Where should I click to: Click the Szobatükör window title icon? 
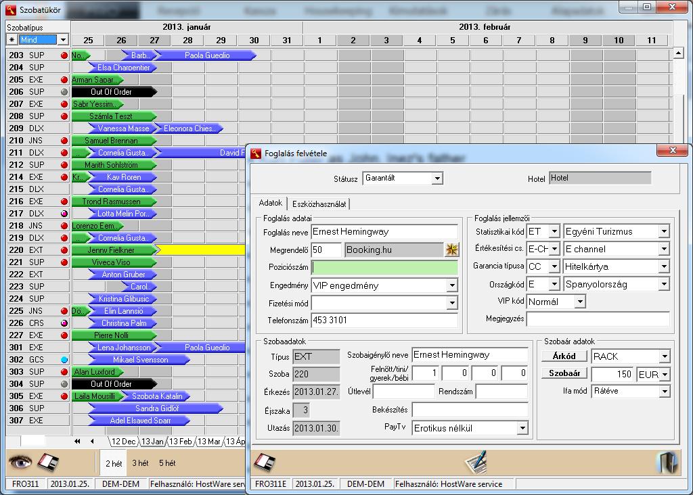11,9
